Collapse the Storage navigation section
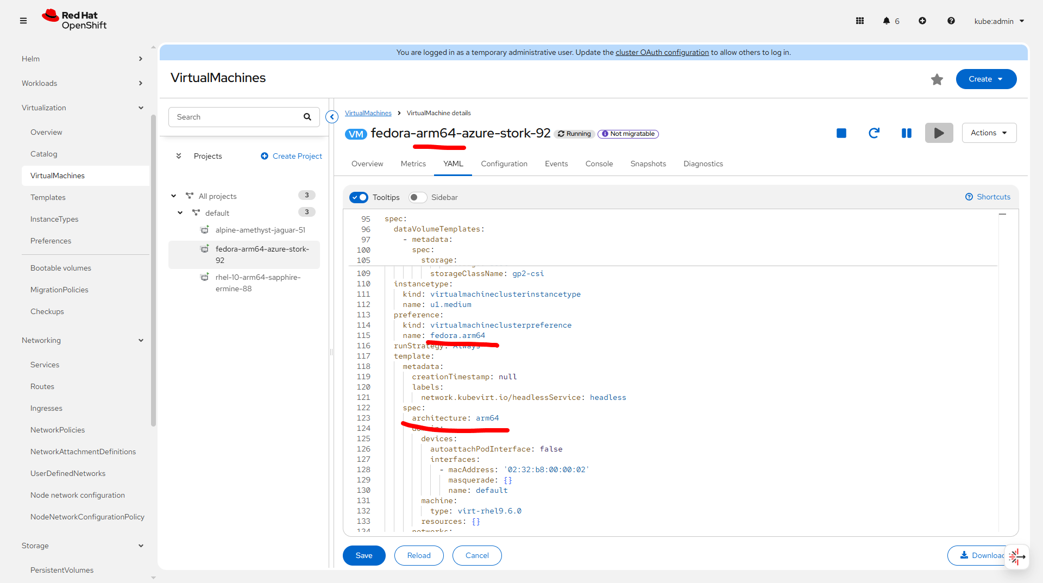This screenshot has height=583, width=1043. 83,546
